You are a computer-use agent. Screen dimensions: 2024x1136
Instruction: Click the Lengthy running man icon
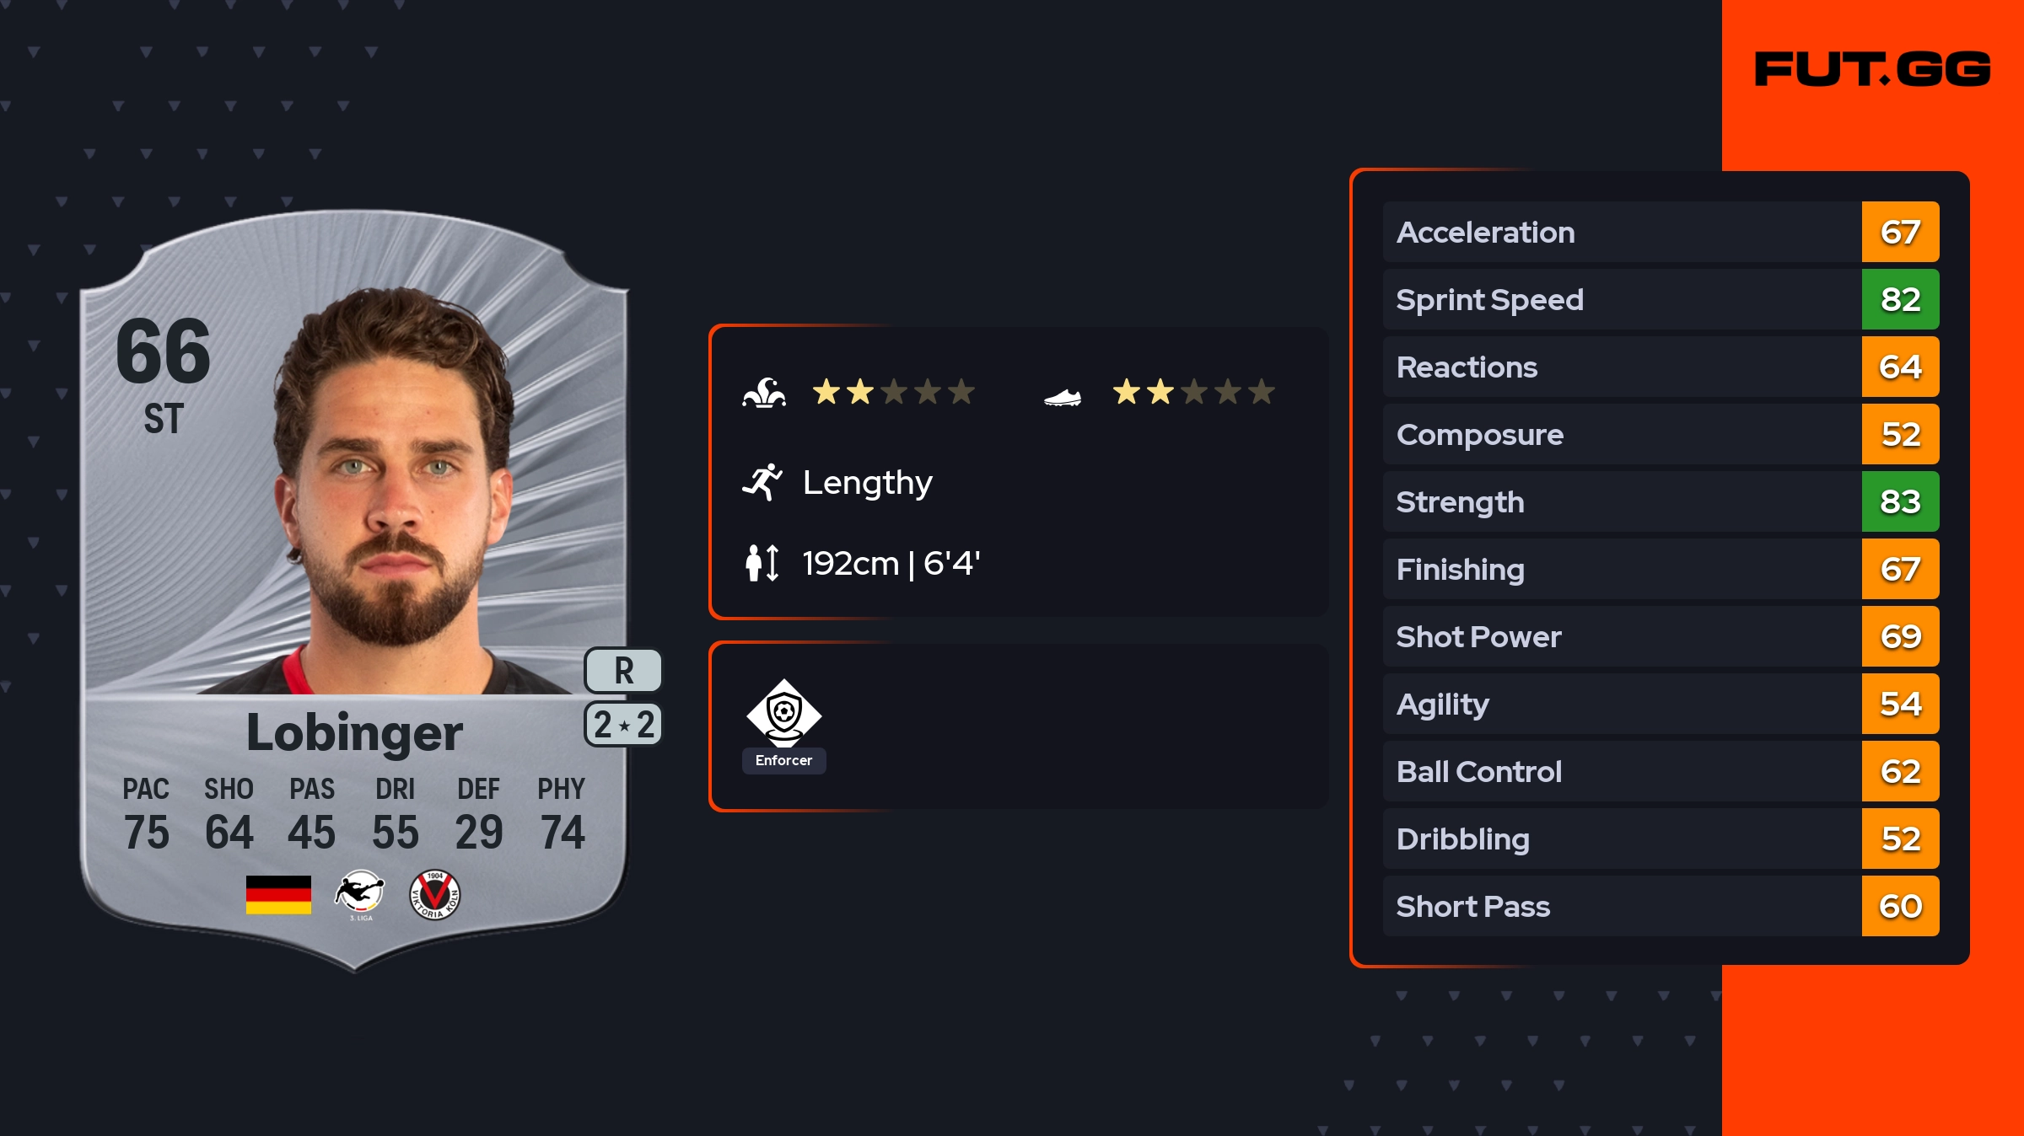tap(762, 482)
